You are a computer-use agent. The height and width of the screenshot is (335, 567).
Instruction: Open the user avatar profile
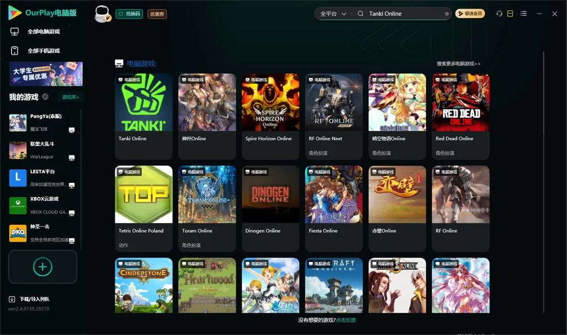pos(102,14)
